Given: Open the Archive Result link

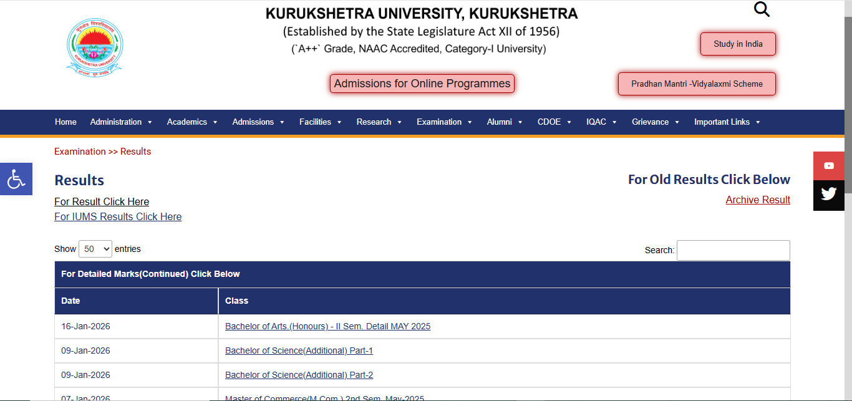Looking at the screenshot, I should [758, 200].
